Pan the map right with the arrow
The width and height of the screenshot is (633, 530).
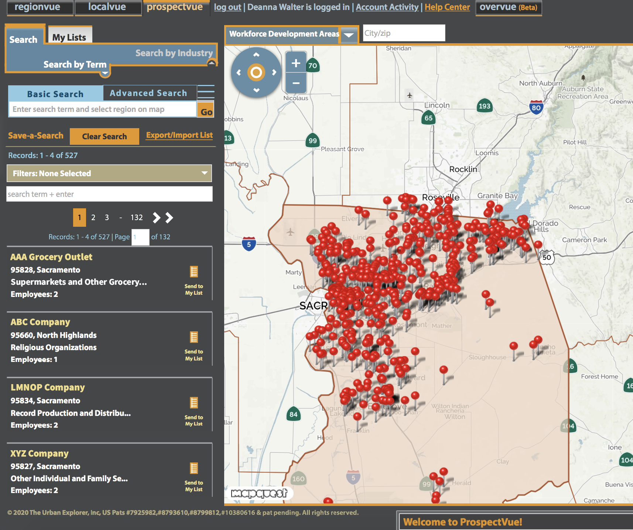click(x=274, y=72)
